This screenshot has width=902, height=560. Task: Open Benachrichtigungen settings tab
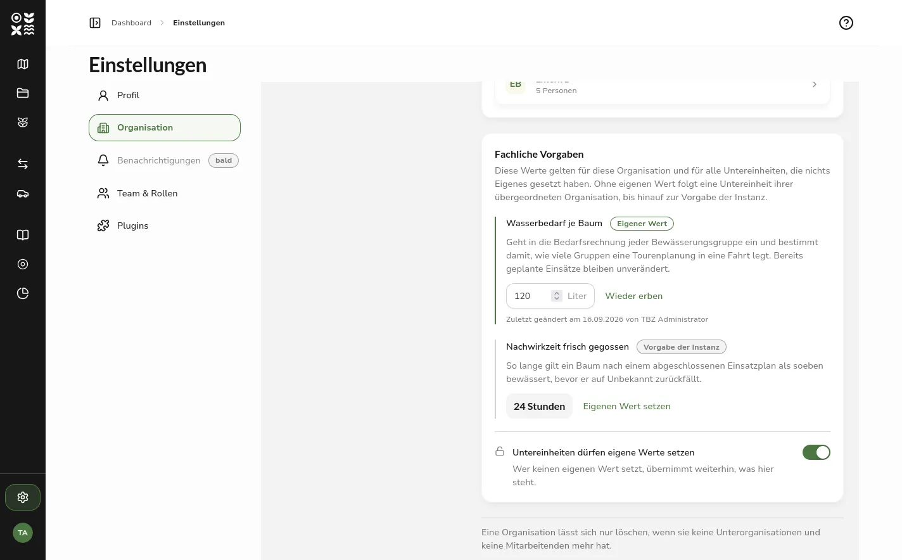pos(165,160)
